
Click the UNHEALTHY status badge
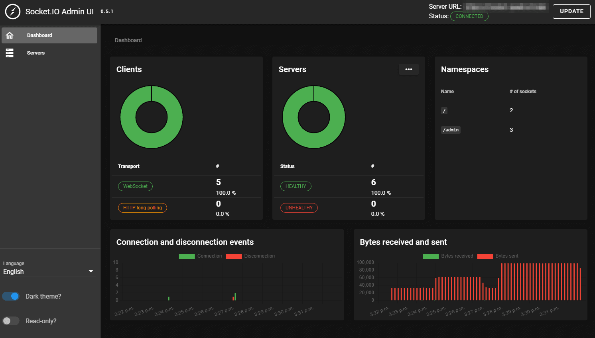tap(299, 207)
